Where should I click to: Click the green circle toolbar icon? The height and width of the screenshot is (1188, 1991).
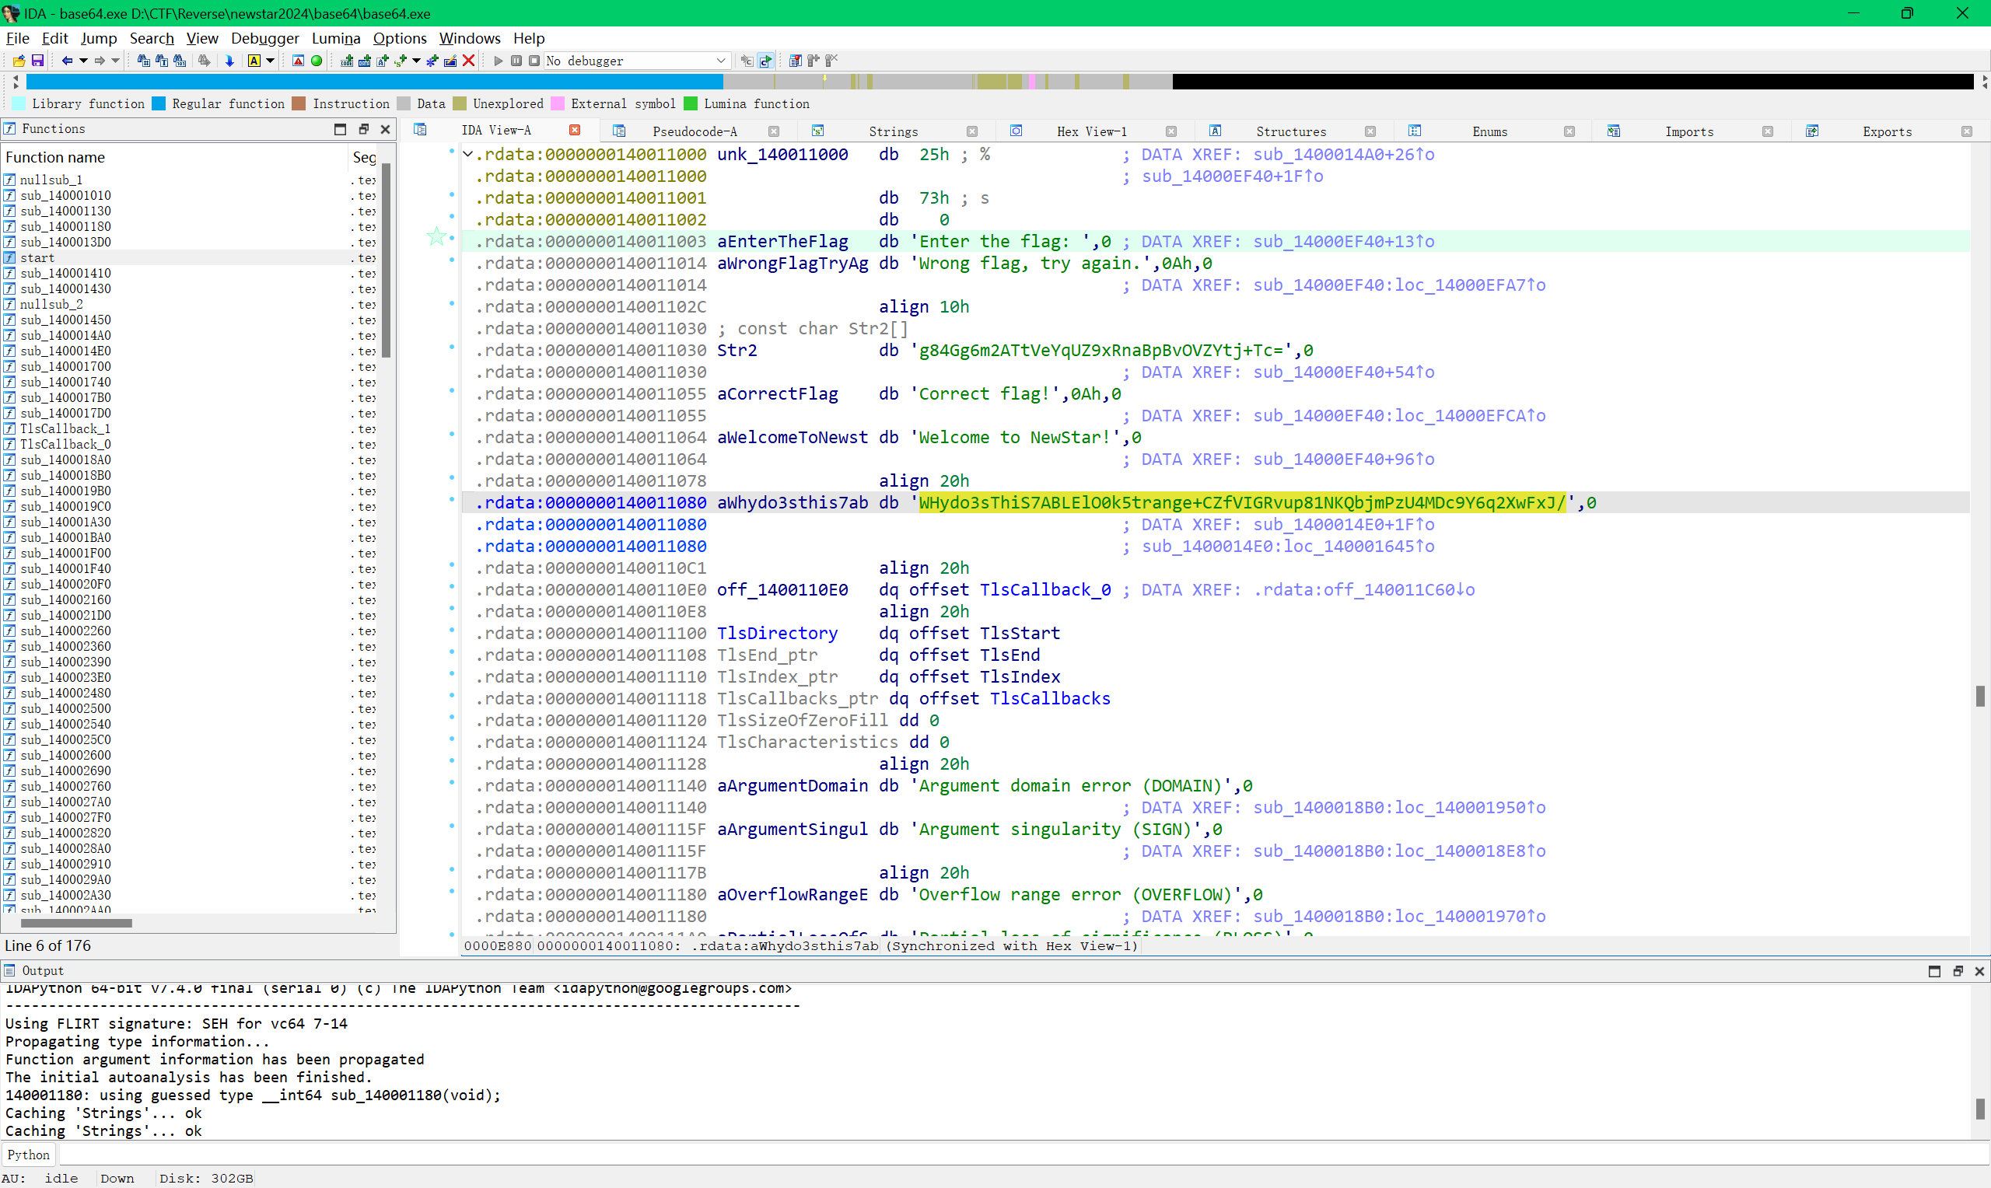[317, 61]
